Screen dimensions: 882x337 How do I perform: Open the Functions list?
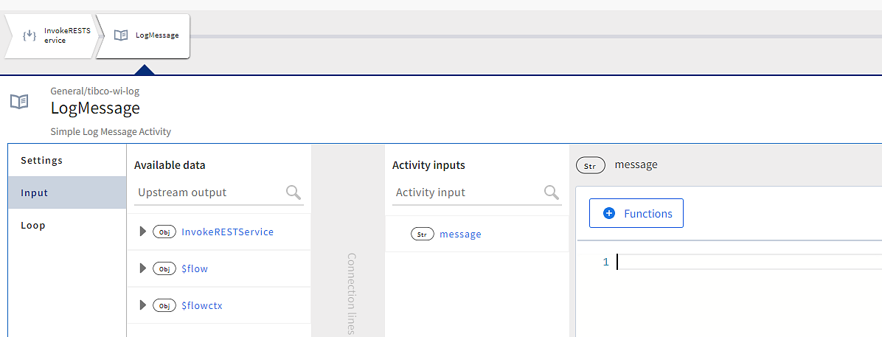[x=636, y=213]
